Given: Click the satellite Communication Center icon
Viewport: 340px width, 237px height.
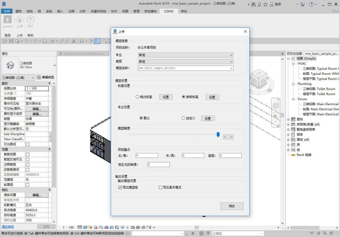Looking at the screenshot, I should (x=259, y=4).
